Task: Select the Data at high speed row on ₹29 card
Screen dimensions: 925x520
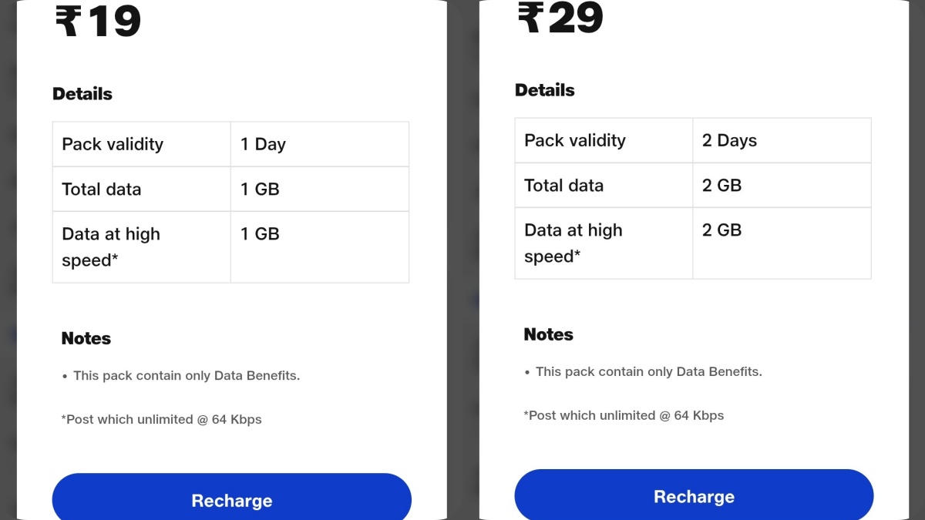Action: [x=692, y=243]
